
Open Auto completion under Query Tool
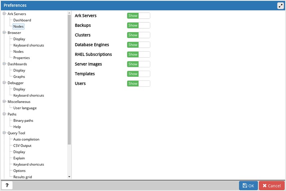point(26,139)
